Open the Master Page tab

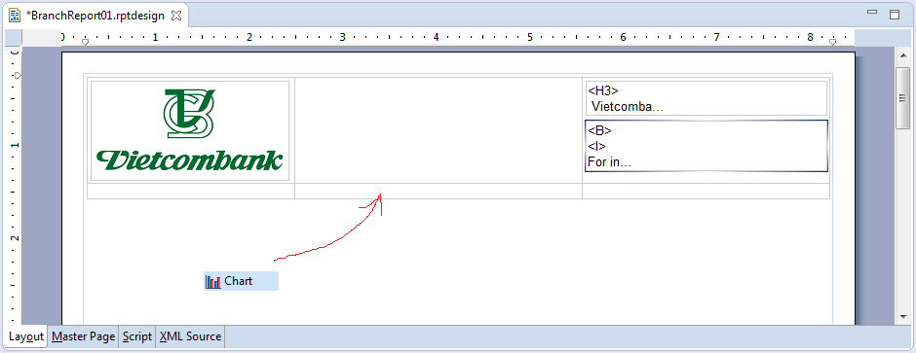click(83, 336)
